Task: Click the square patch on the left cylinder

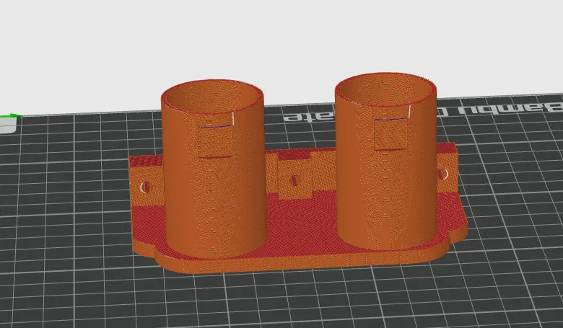Action: point(216,141)
